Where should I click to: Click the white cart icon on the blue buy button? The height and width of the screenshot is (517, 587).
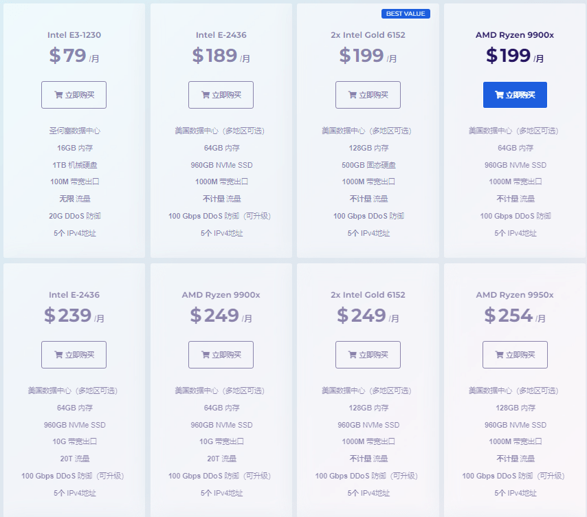(500, 95)
